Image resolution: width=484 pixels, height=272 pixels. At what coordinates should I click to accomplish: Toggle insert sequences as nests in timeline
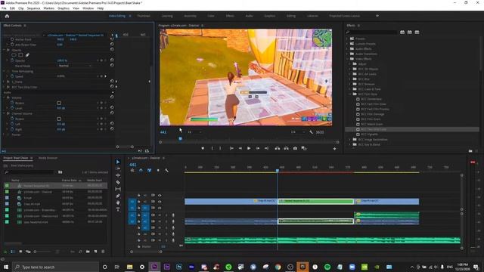[x=132, y=170]
